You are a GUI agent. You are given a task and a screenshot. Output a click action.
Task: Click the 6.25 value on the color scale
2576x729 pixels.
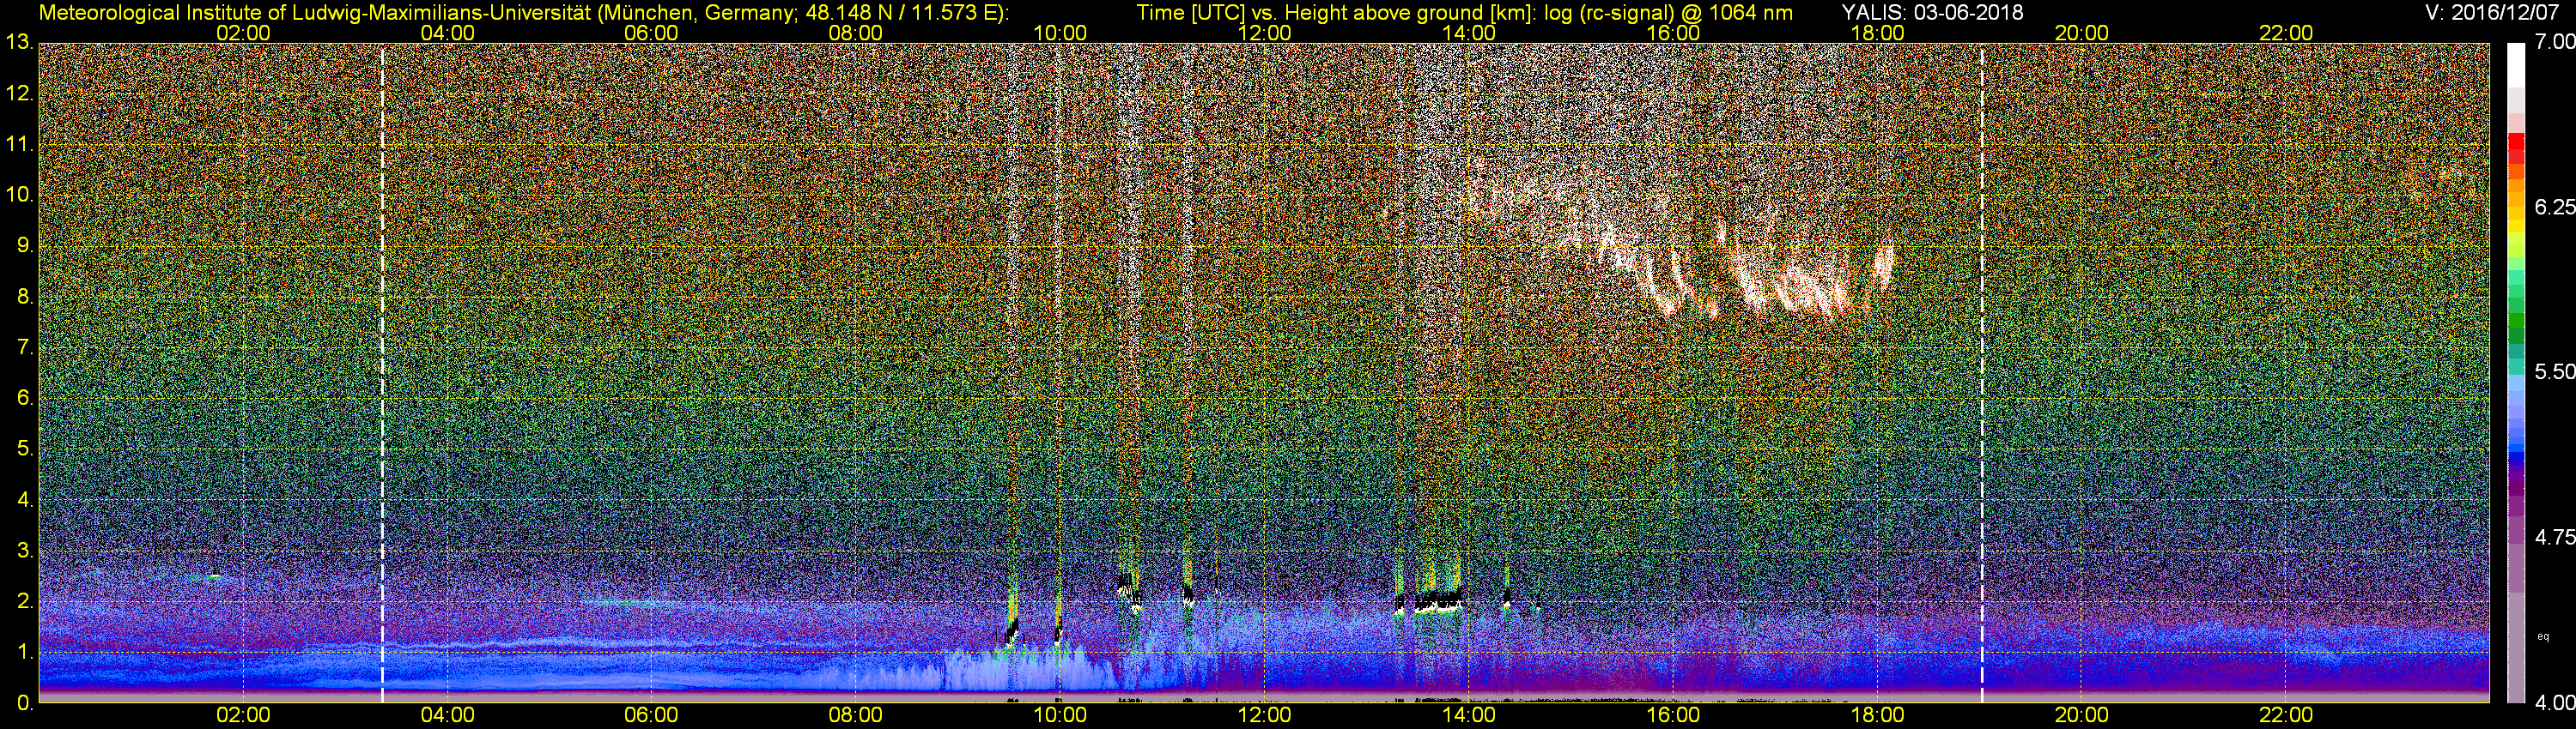[2554, 207]
